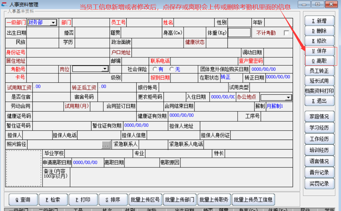Open the 学习经历 section

pos(319,128)
